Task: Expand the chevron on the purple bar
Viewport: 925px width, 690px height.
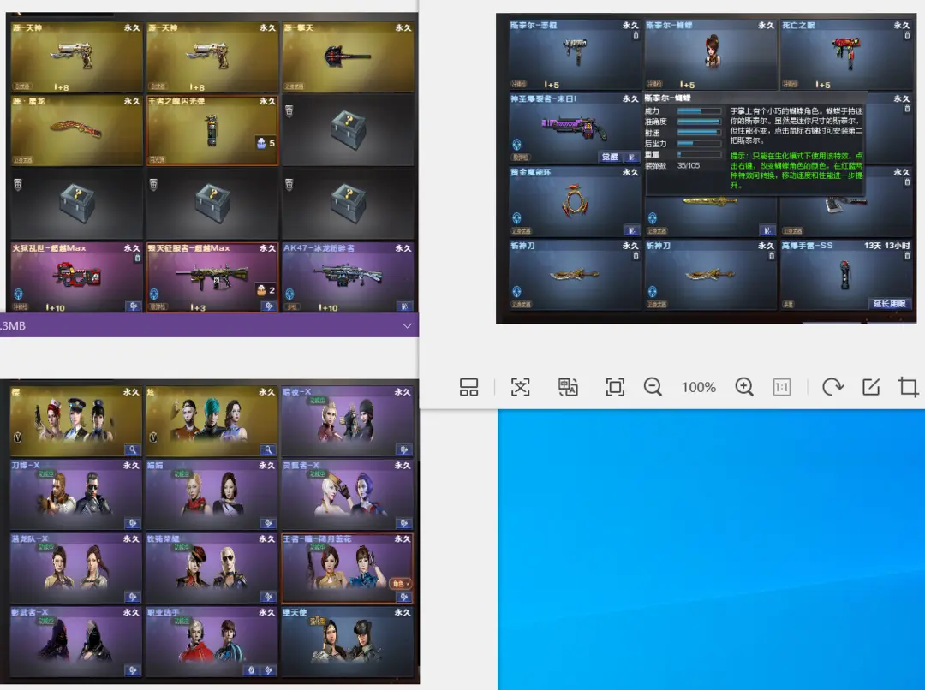Action: pos(407,326)
